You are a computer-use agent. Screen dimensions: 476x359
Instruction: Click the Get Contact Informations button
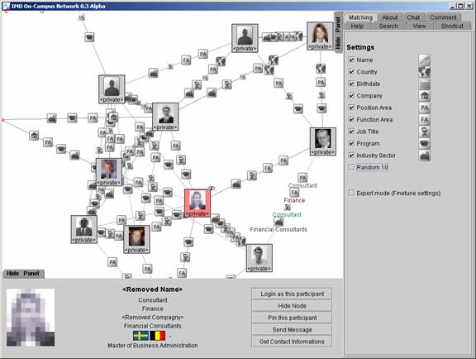(292, 342)
